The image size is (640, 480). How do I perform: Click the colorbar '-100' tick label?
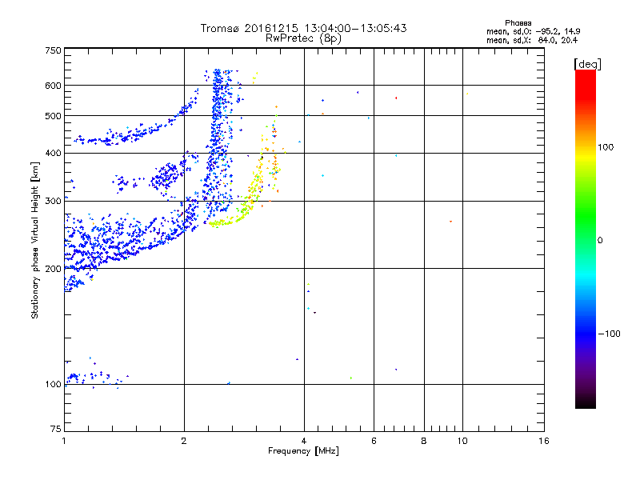[609, 334]
